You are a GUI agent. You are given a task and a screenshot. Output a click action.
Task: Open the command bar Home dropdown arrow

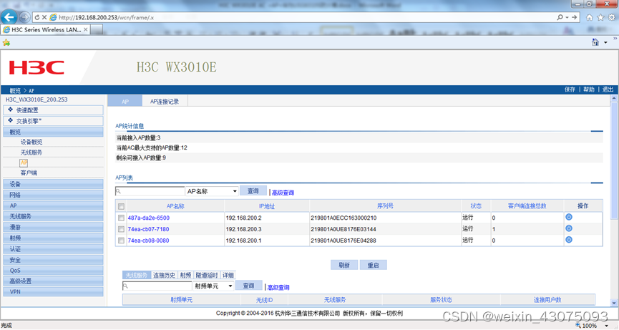pyautogui.click(x=605, y=43)
